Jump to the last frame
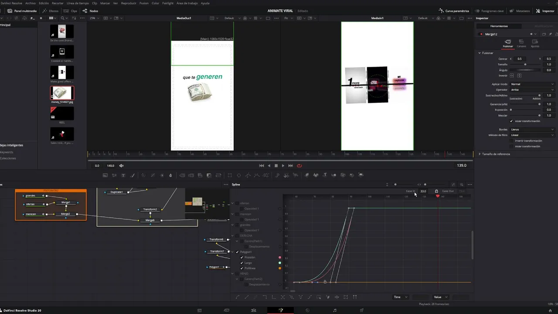 [290, 166]
